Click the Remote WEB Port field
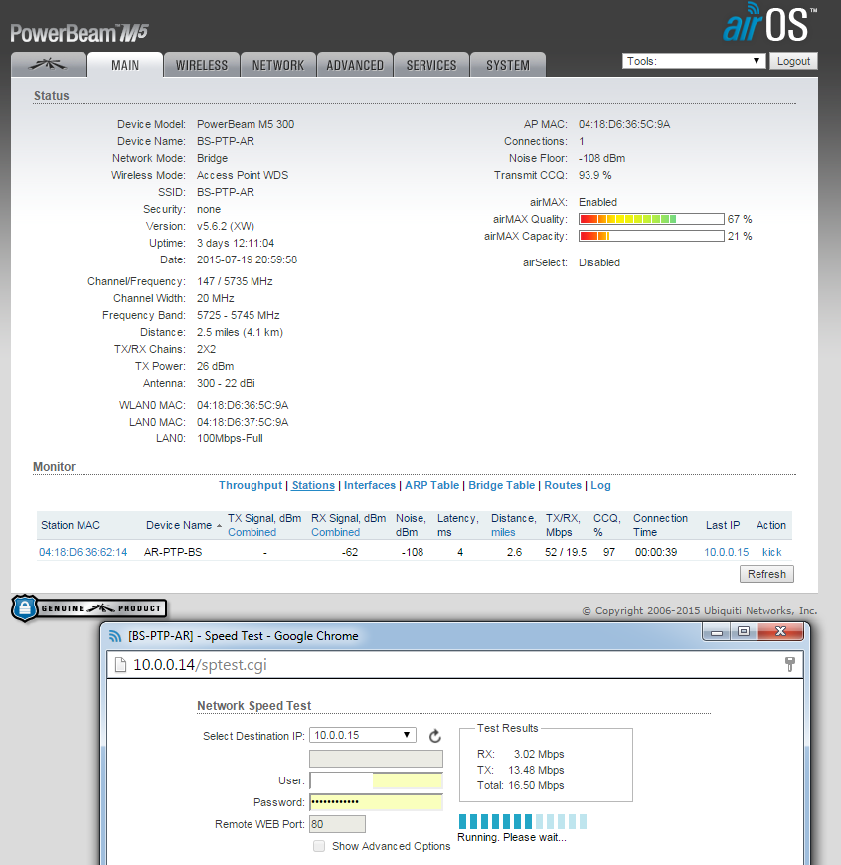This screenshot has width=841, height=865. 337,824
